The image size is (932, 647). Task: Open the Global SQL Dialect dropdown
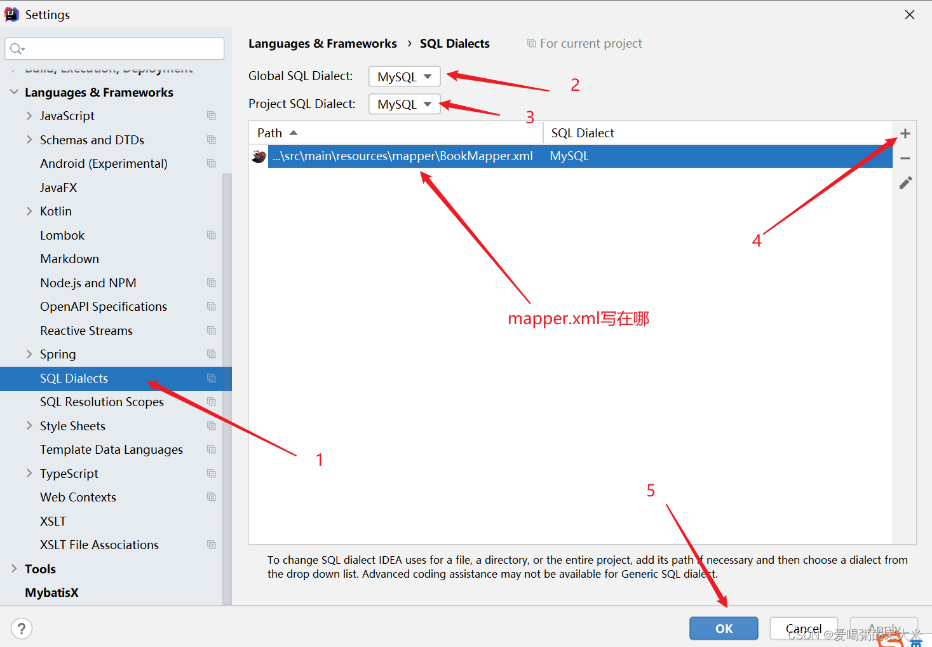pyautogui.click(x=404, y=76)
